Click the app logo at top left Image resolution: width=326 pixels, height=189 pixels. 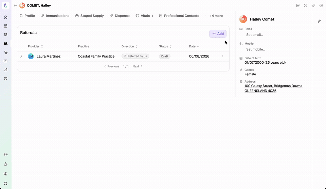[6, 5]
